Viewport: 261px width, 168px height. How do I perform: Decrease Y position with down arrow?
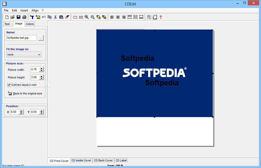coord(41,113)
